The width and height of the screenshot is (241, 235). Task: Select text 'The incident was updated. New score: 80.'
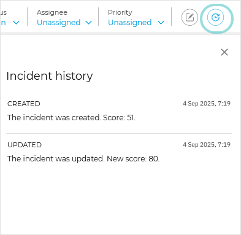pyautogui.click(x=83, y=159)
